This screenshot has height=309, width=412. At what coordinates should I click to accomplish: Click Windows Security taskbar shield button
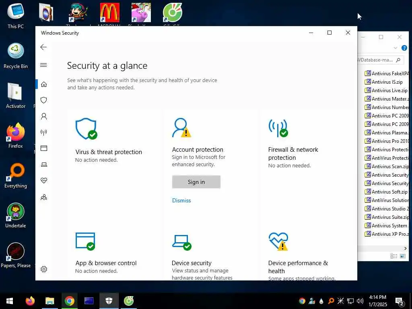click(109, 301)
